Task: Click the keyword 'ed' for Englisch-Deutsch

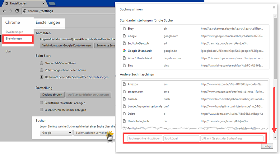Action: tap(165, 43)
